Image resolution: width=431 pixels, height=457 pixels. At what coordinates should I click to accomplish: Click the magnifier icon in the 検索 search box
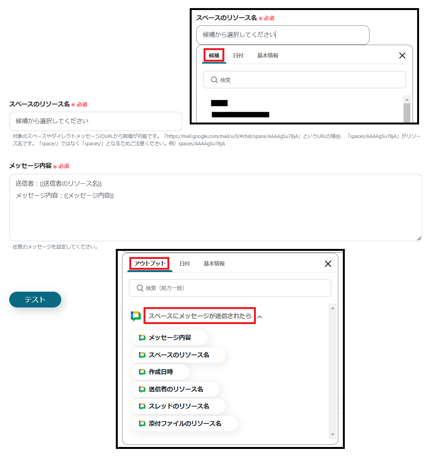(x=214, y=80)
